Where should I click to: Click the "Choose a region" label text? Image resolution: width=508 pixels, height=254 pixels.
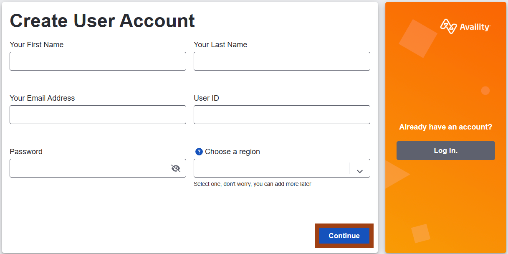pyautogui.click(x=233, y=152)
